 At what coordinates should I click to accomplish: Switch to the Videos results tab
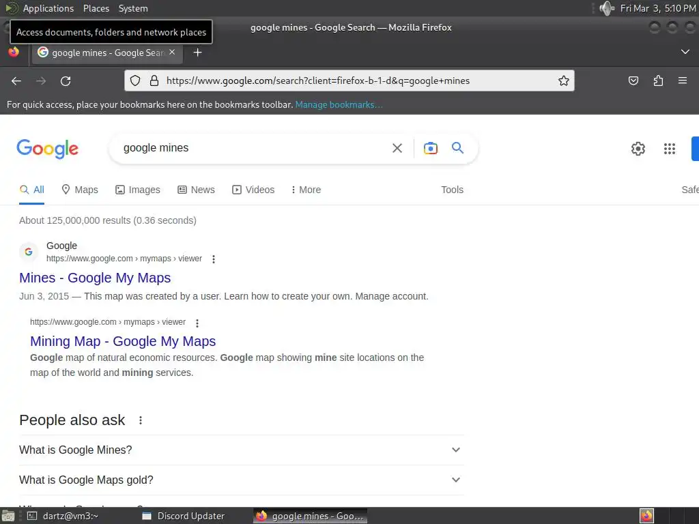253,190
